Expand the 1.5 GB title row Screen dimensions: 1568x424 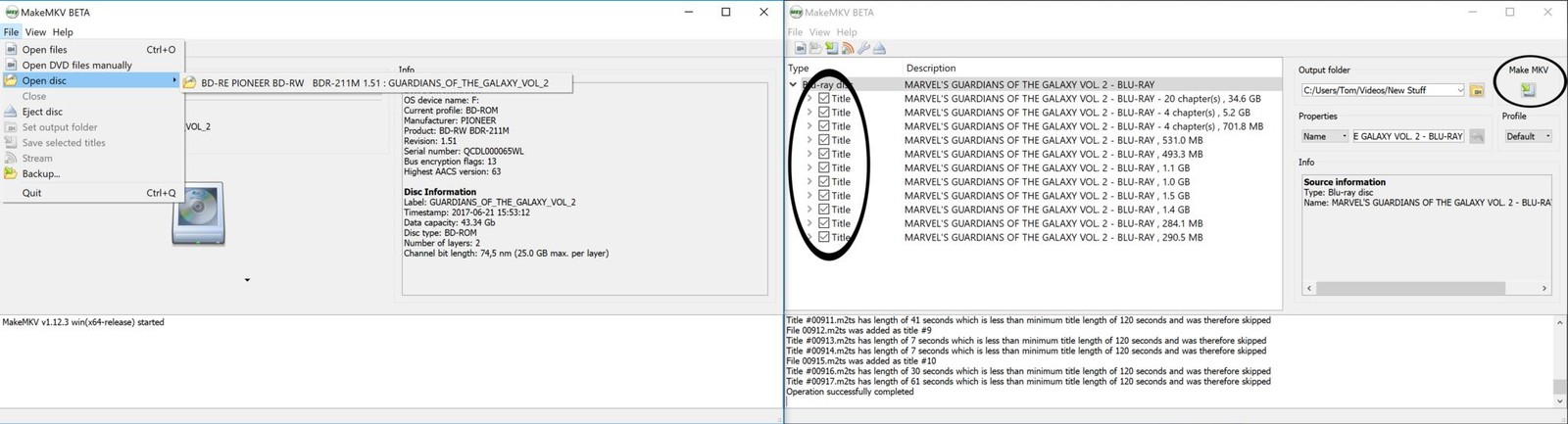(809, 195)
